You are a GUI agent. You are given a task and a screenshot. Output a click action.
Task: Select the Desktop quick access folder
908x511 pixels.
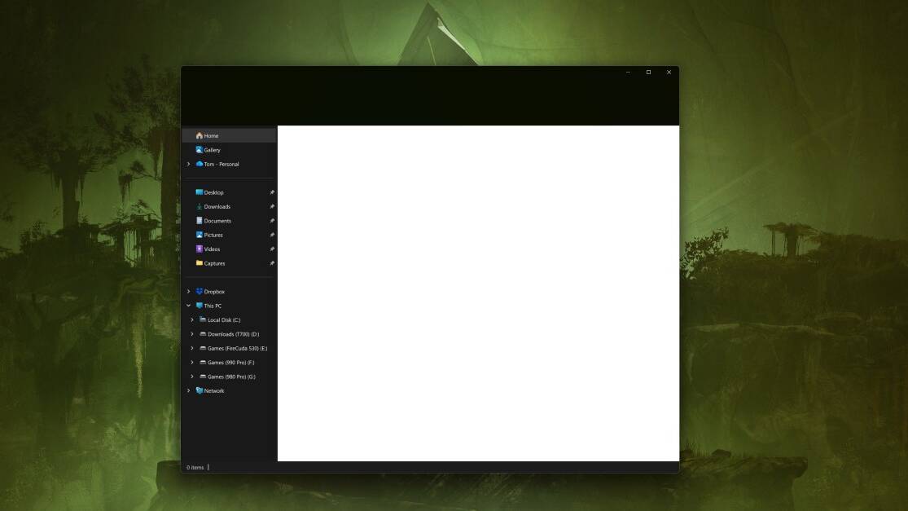tap(213, 192)
